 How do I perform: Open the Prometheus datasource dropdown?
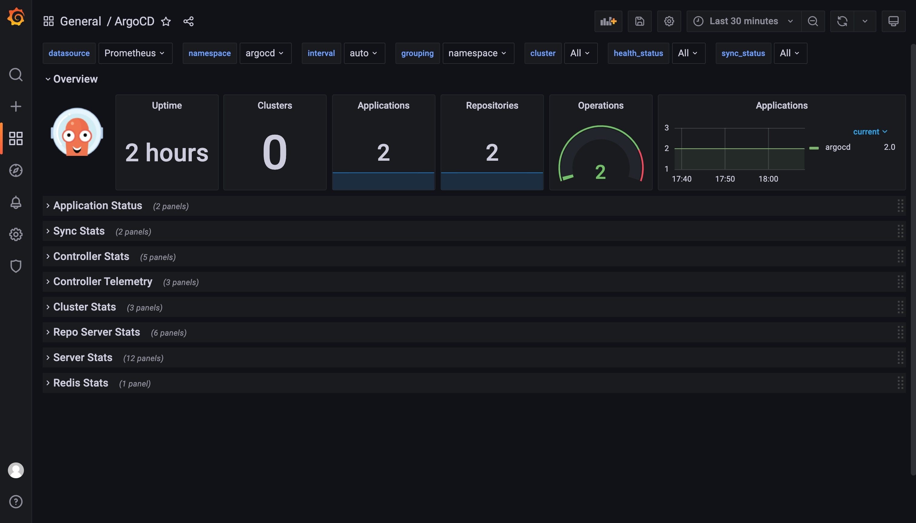point(135,53)
